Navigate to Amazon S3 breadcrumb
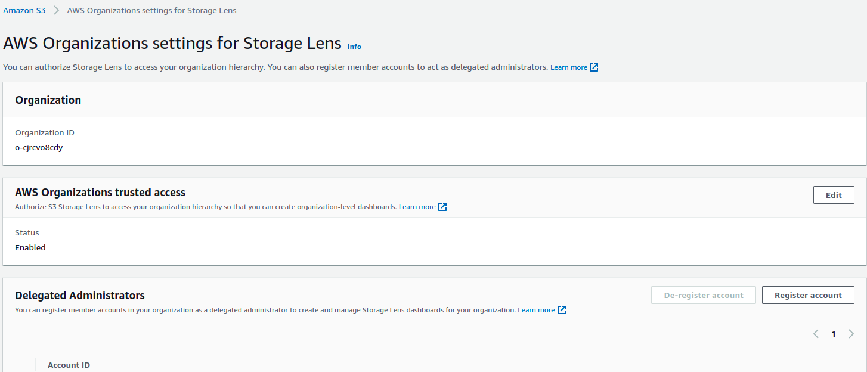Viewport: 867px width, 372px height. (24, 11)
